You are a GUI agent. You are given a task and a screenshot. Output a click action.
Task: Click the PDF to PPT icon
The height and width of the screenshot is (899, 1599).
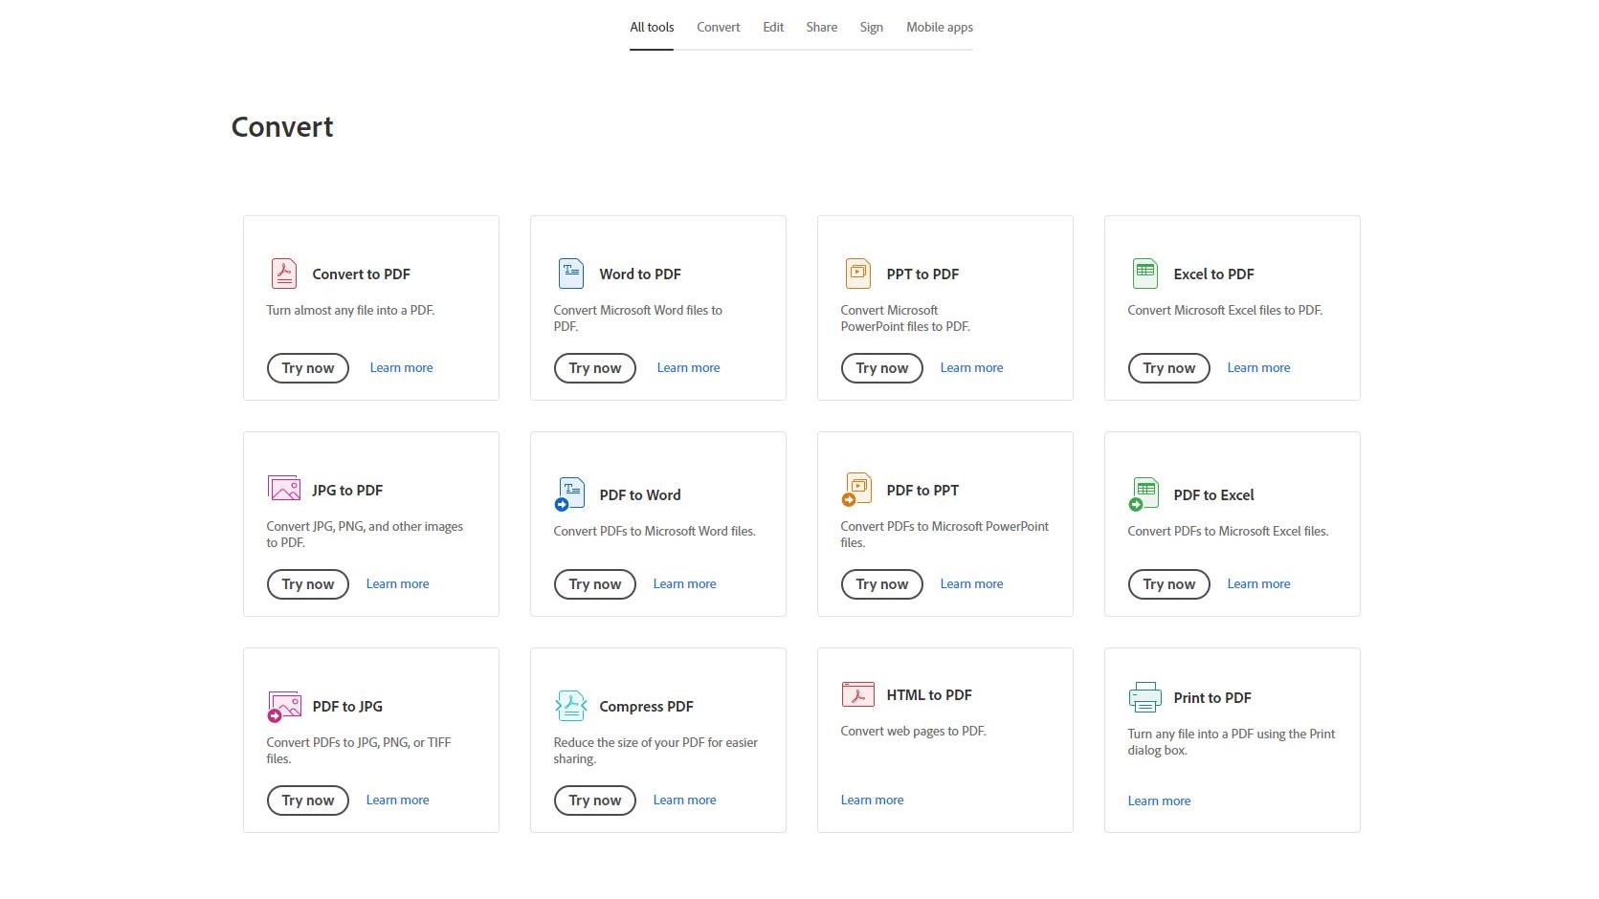coord(856,490)
